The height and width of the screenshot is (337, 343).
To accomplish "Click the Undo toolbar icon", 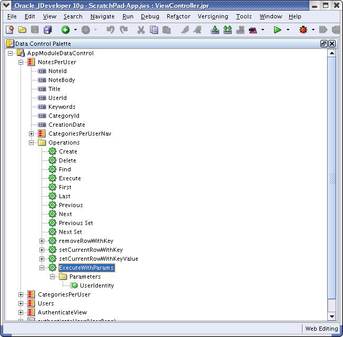I will [110, 29].
